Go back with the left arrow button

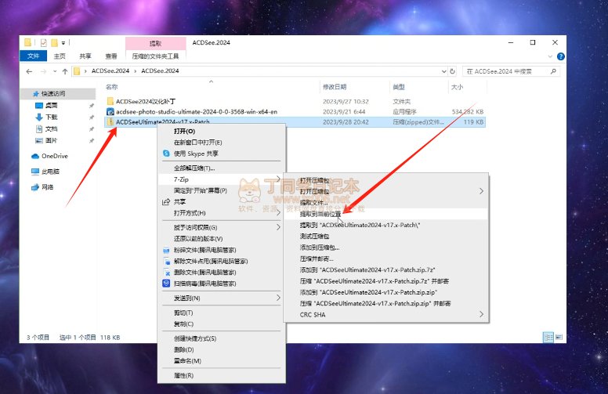[29, 71]
